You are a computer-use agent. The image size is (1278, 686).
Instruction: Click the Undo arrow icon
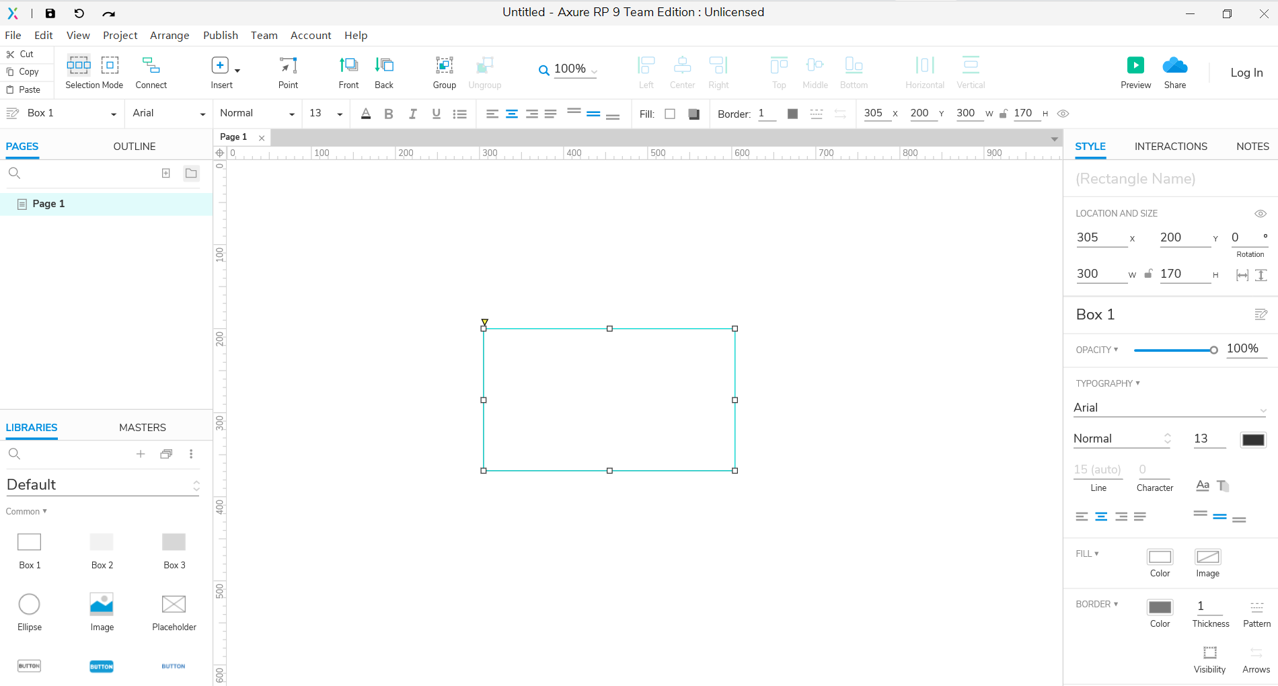(x=79, y=13)
